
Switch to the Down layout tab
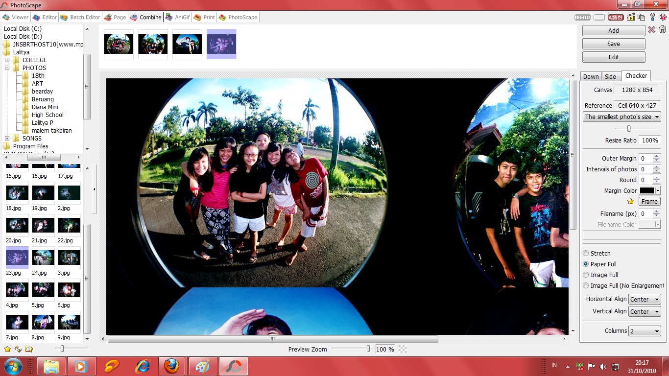pyautogui.click(x=591, y=76)
